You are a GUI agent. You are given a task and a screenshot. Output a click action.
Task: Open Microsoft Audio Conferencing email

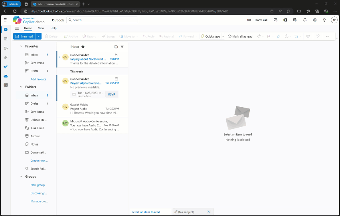92,125
